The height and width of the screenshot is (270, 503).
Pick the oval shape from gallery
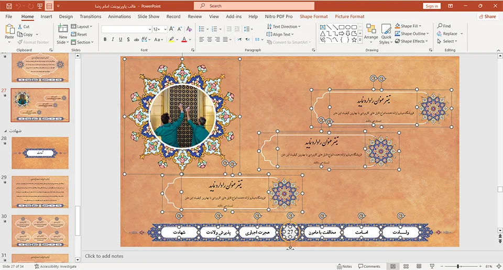[x=348, y=27]
